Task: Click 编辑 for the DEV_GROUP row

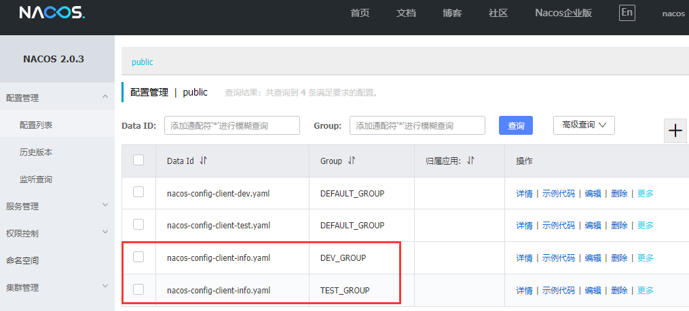Action: point(593,258)
